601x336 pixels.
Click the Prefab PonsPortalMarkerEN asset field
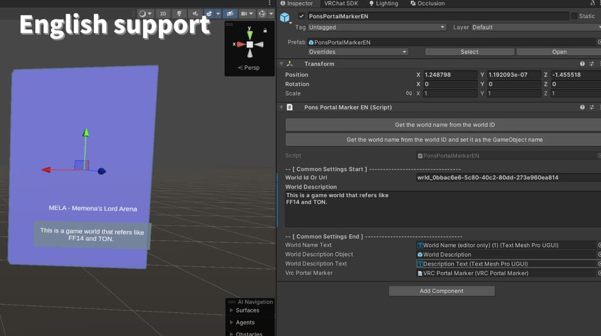click(451, 42)
